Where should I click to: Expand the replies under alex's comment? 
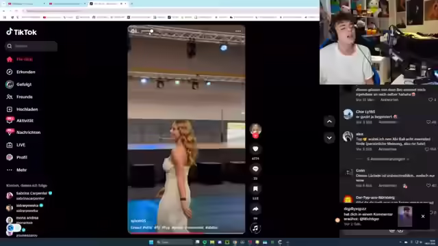click(388, 159)
